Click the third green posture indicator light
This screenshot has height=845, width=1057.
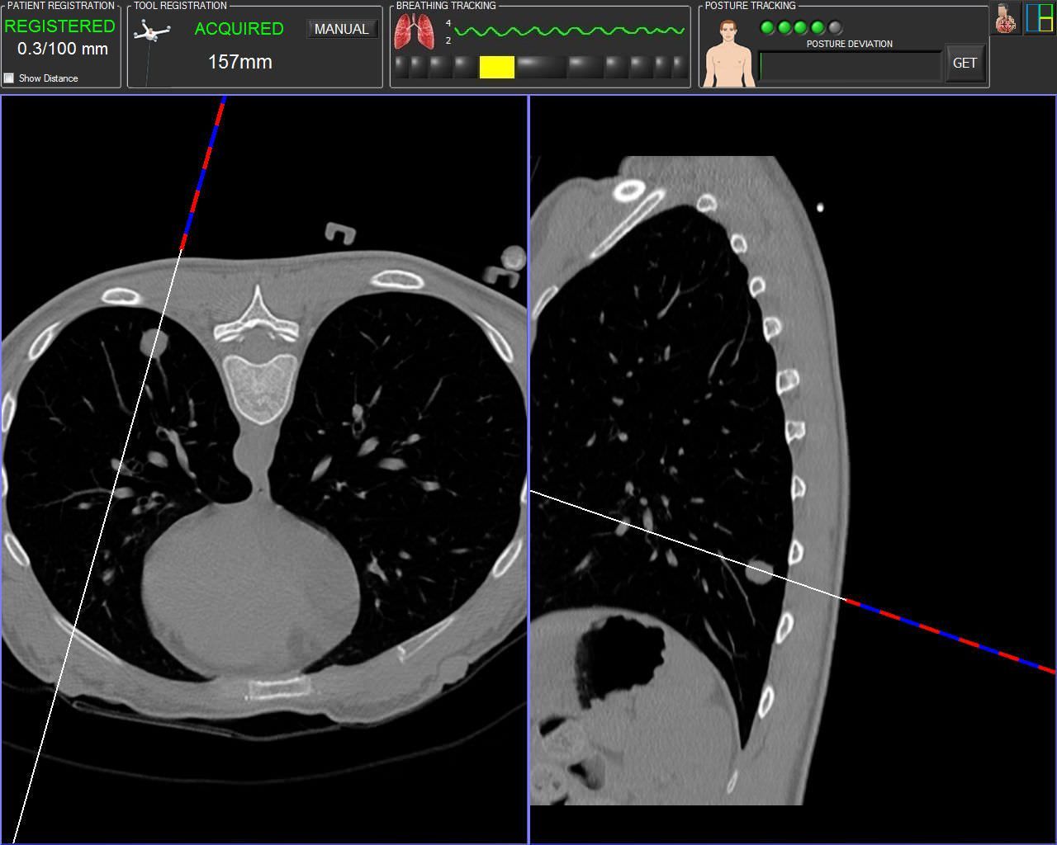click(x=801, y=28)
